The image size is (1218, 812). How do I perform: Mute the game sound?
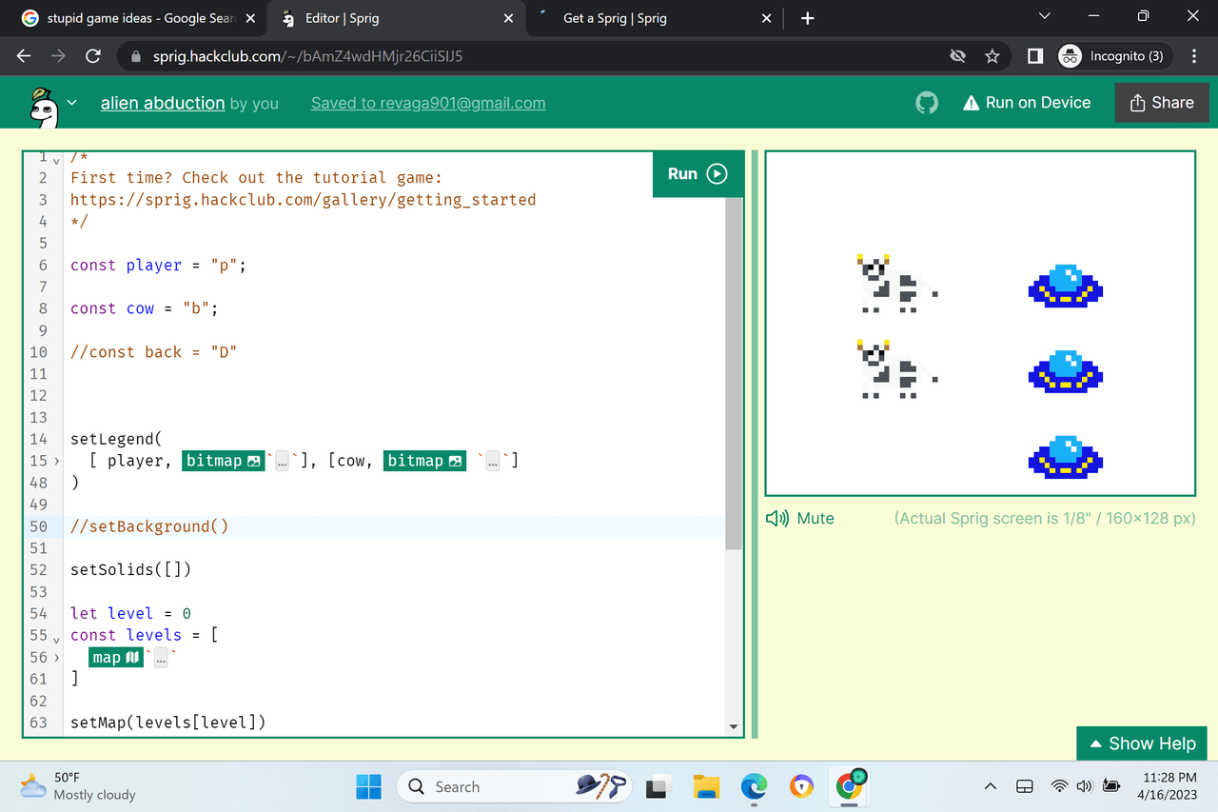(x=800, y=519)
